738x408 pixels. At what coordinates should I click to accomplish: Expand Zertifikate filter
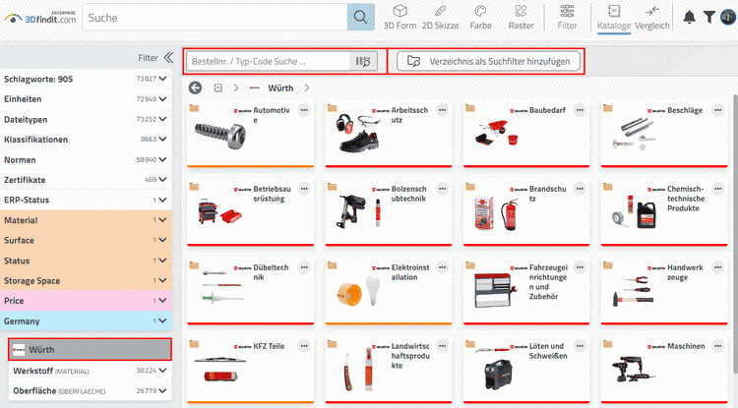[x=162, y=180]
